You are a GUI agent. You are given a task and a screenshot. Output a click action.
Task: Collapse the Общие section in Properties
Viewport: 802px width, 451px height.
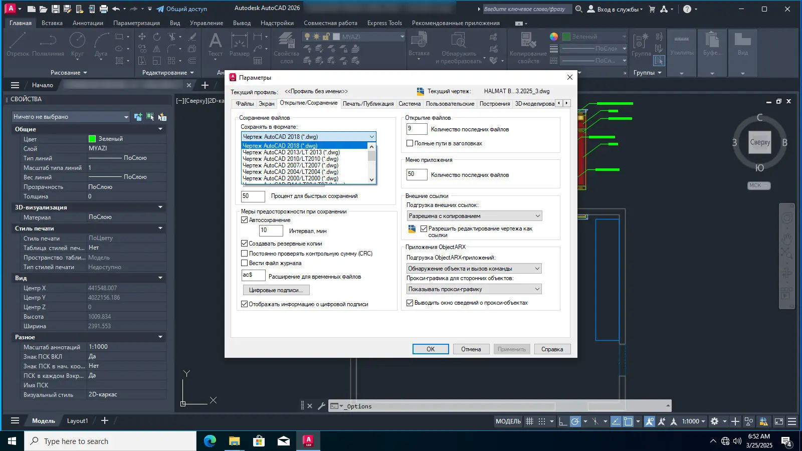160,129
